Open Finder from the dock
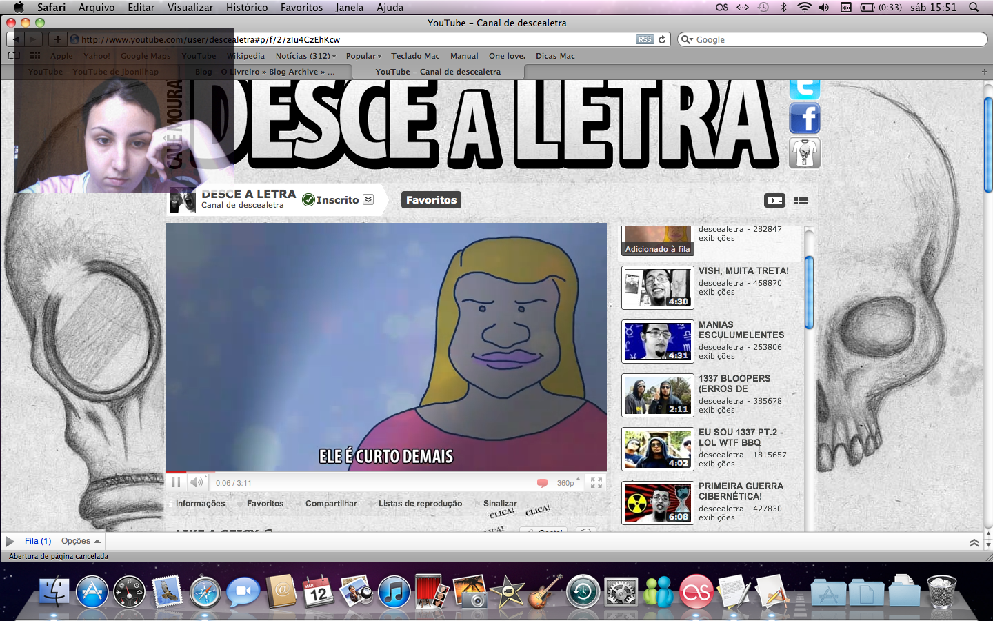The width and height of the screenshot is (993, 621). click(54, 591)
